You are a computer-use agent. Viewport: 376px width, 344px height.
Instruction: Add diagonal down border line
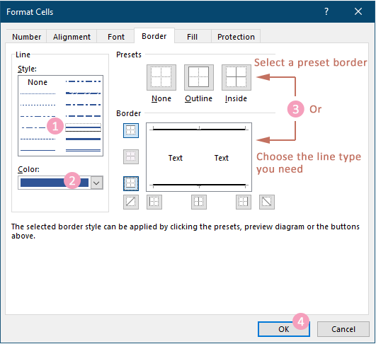267,202
